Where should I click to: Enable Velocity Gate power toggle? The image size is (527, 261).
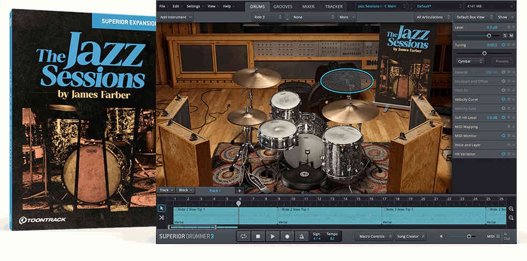click(503, 109)
